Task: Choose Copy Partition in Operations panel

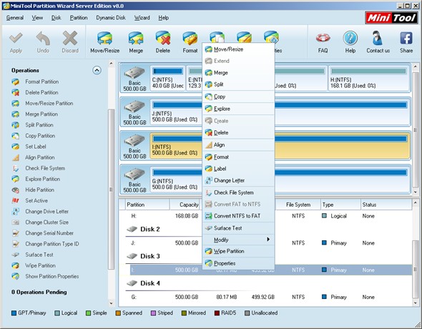Action: coord(40,136)
